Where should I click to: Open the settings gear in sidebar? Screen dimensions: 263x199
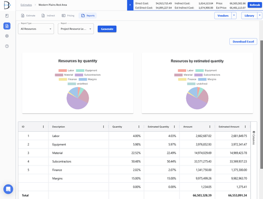point(7,36)
